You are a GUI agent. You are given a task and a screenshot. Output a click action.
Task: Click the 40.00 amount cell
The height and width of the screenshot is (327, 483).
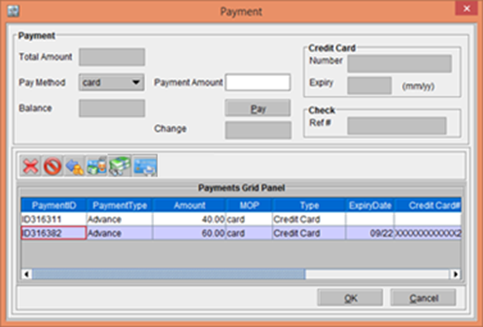(x=189, y=220)
